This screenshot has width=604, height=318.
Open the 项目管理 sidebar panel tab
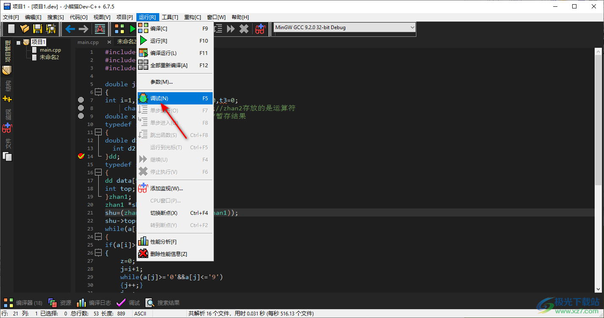click(x=7, y=52)
